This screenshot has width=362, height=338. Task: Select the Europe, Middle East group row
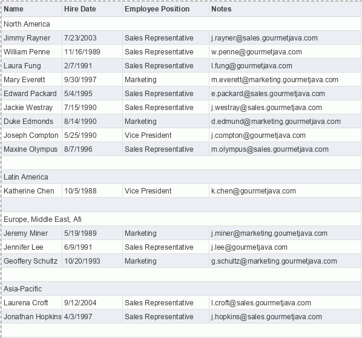point(182,219)
